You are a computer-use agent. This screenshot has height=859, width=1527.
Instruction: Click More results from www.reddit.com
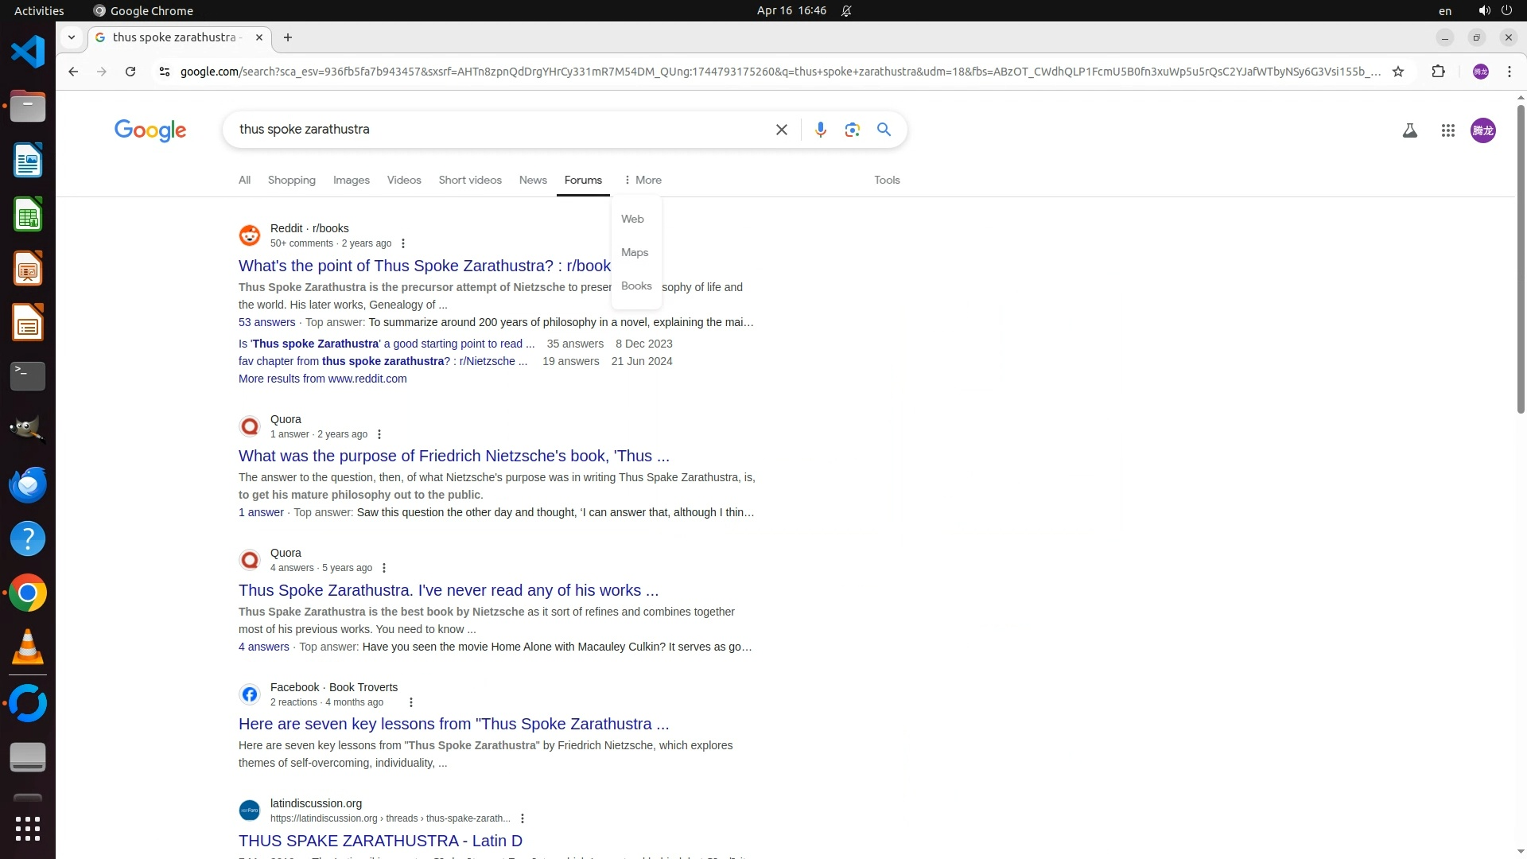click(322, 379)
